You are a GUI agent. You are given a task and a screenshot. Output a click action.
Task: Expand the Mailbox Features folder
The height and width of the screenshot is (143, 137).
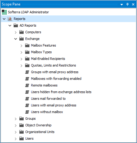coord(21,46)
